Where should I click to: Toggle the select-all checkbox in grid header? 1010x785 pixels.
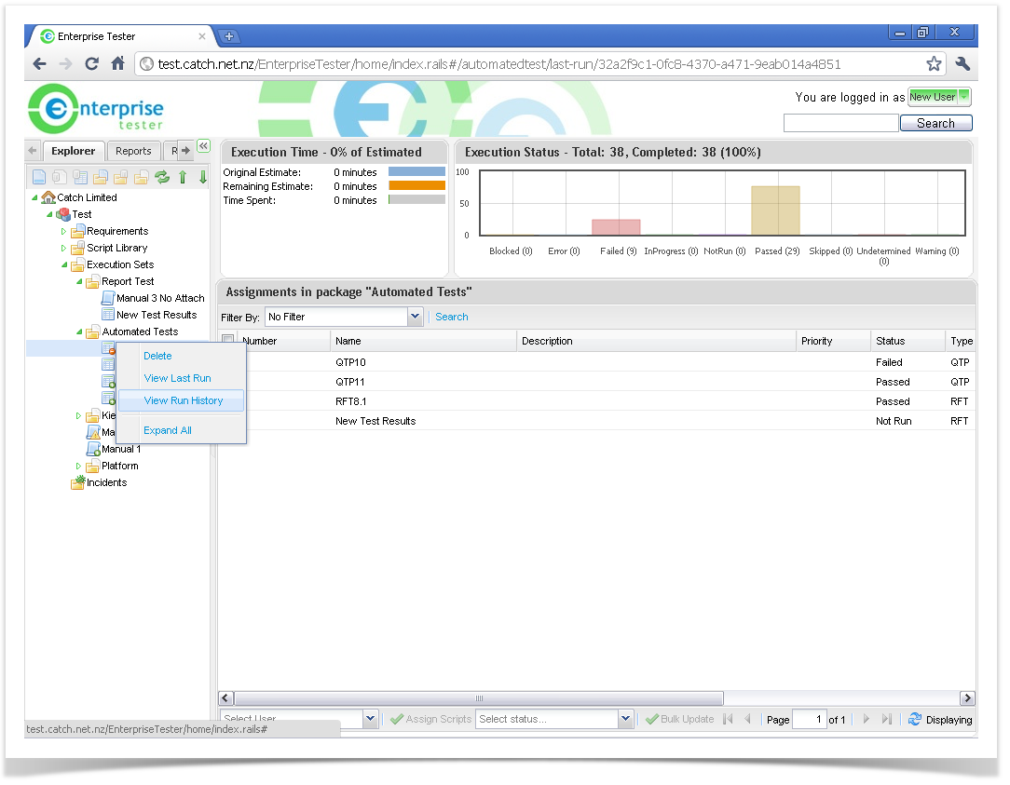228,341
